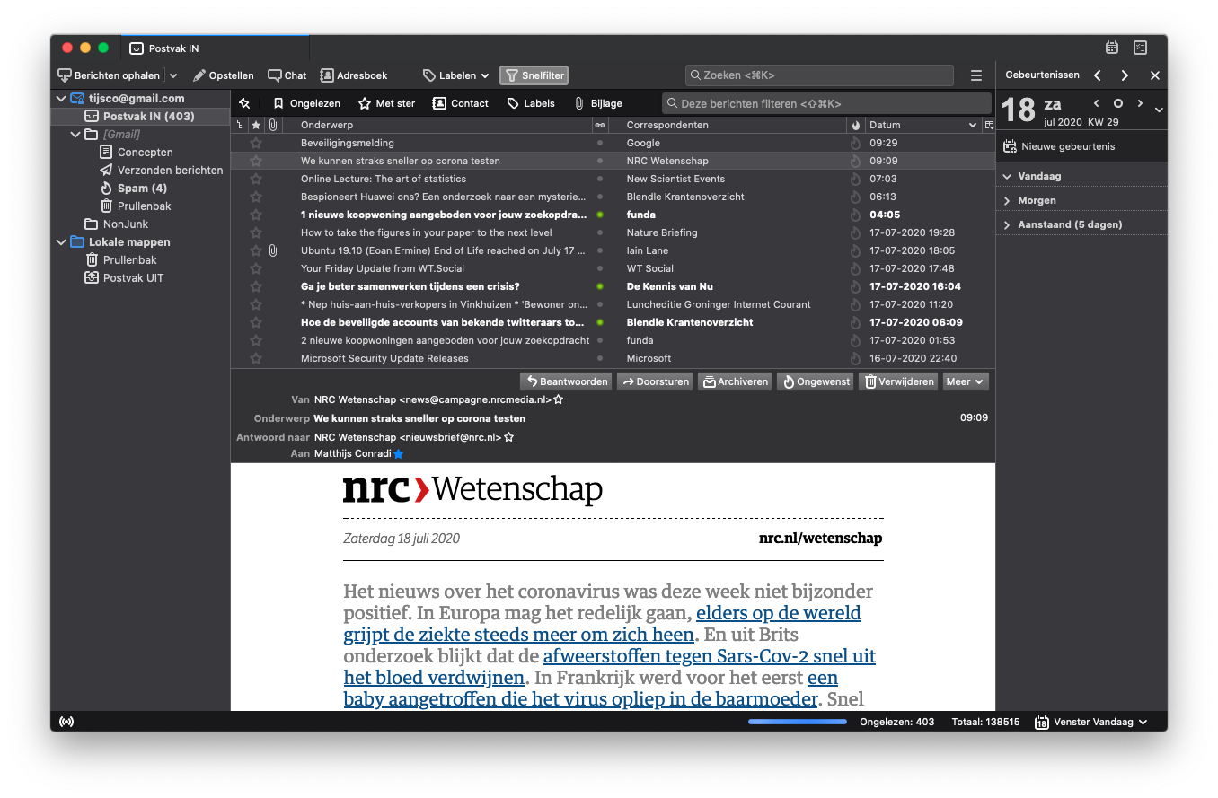
Task: Click the calendar icon in tab bar
Action: pos(1112,48)
